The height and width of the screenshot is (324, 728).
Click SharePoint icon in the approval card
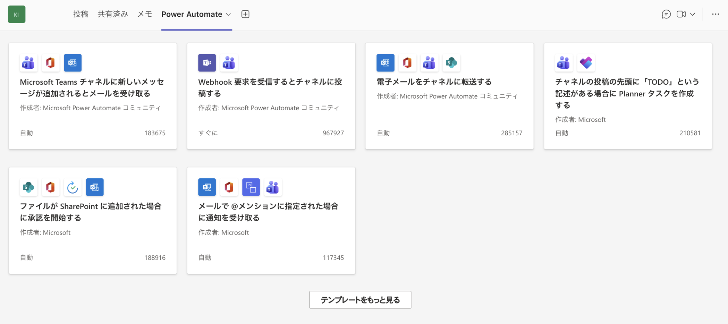[28, 187]
